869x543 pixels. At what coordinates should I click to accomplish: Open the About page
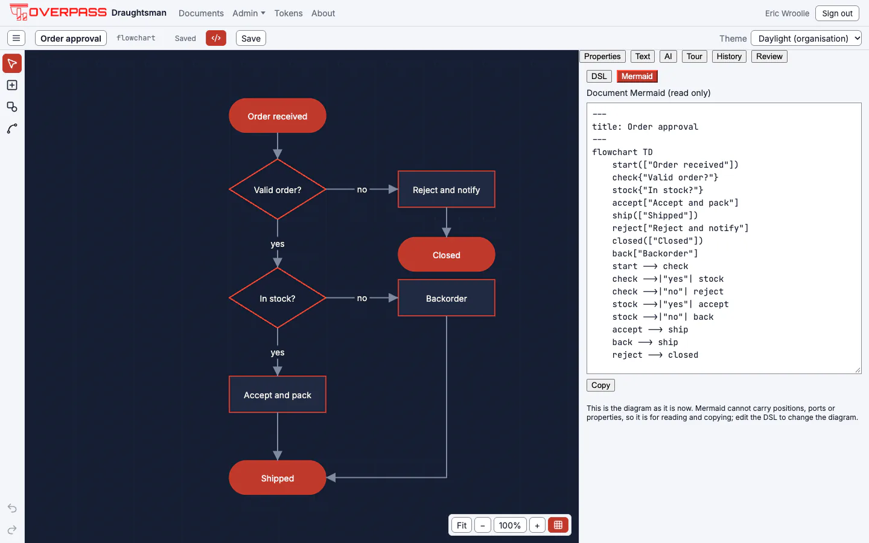pos(323,13)
